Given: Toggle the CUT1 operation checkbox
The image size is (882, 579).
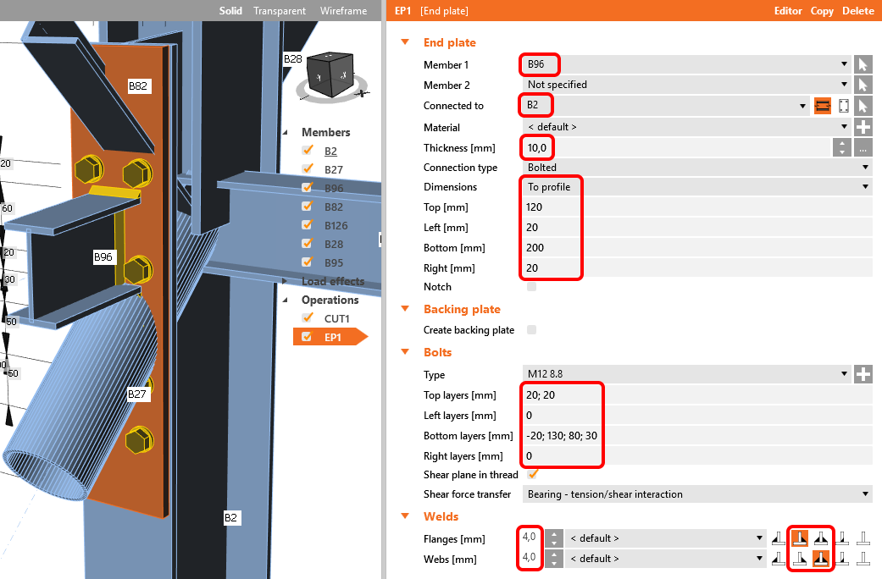Looking at the screenshot, I should click(x=307, y=317).
